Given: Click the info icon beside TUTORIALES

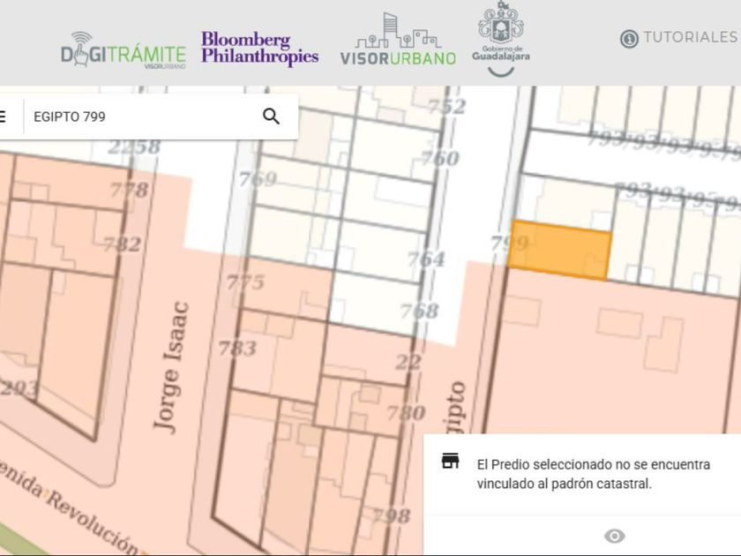Looking at the screenshot, I should coord(629,38).
